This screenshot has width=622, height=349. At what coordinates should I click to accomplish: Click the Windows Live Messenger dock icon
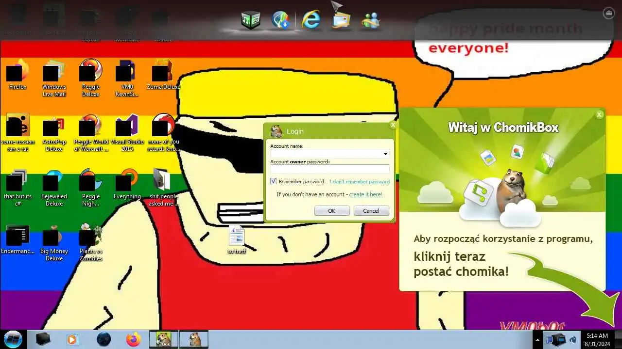click(x=370, y=20)
